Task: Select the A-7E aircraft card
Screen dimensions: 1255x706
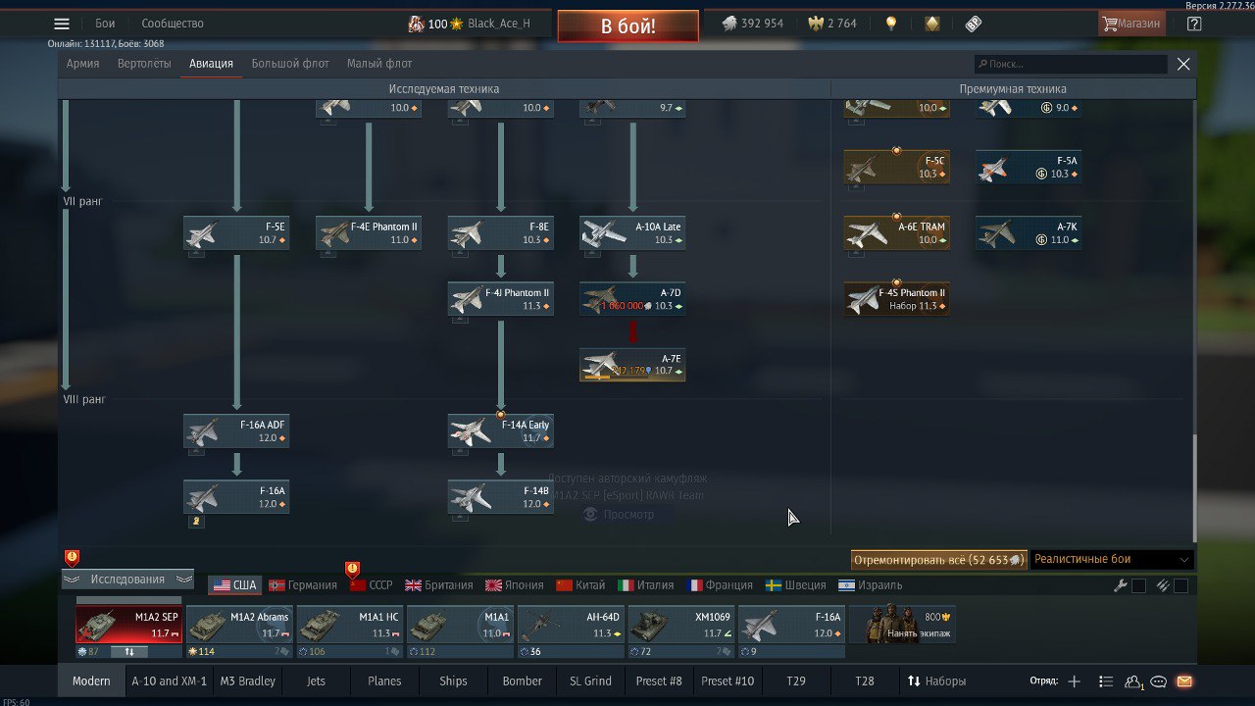Action: pos(632,365)
